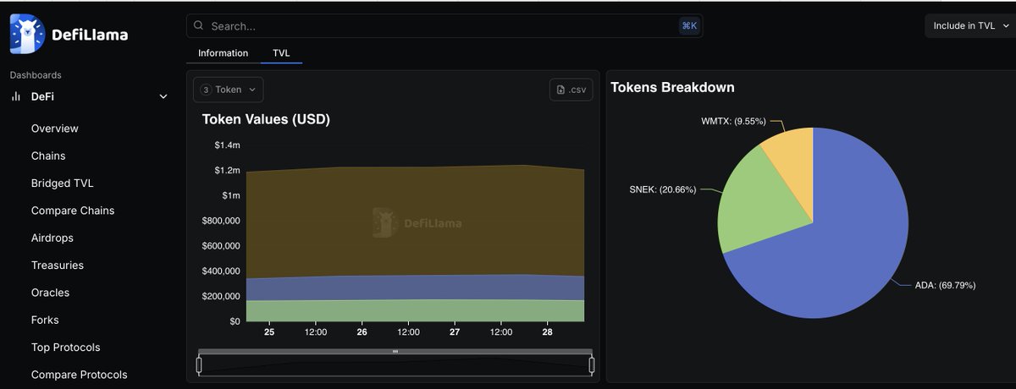The image size is (1016, 389).
Task: Switch to the Information tab
Action: point(224,53)
